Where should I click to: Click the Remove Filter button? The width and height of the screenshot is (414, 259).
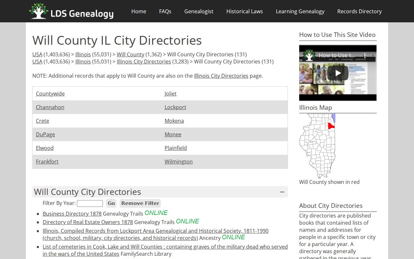click(140, 203)
